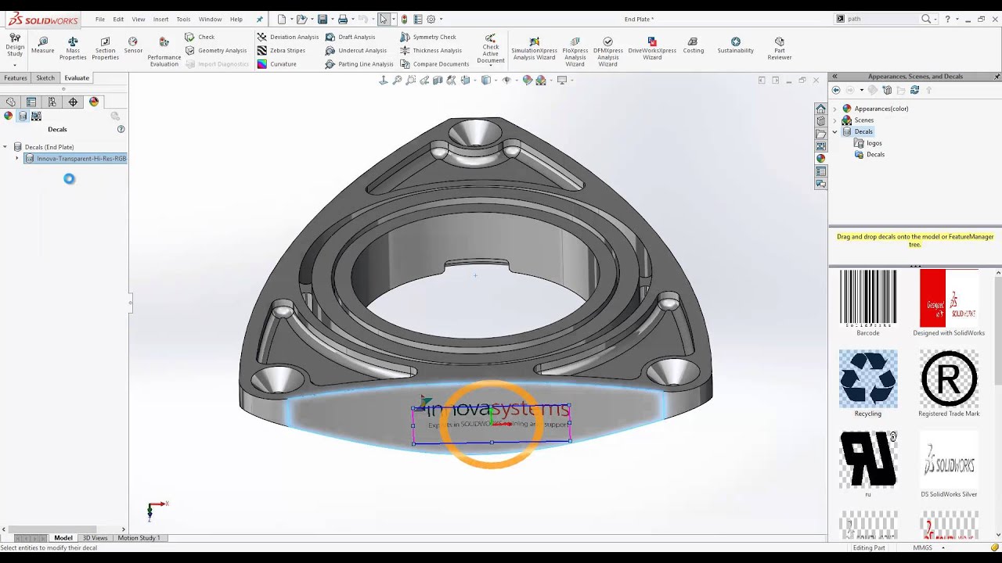This screenshot has height=563, width=1002.
Task: Open the DimXpertManager tab
Action: point(73,102)
